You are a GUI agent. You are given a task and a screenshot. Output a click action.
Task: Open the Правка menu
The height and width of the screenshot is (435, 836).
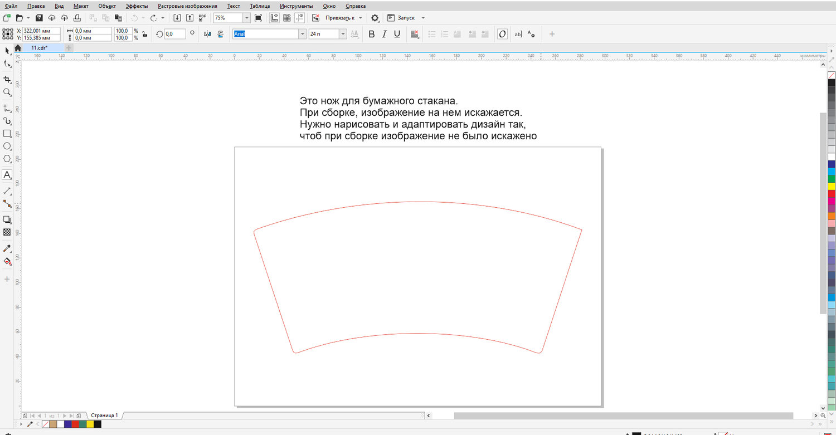point(36,6)
